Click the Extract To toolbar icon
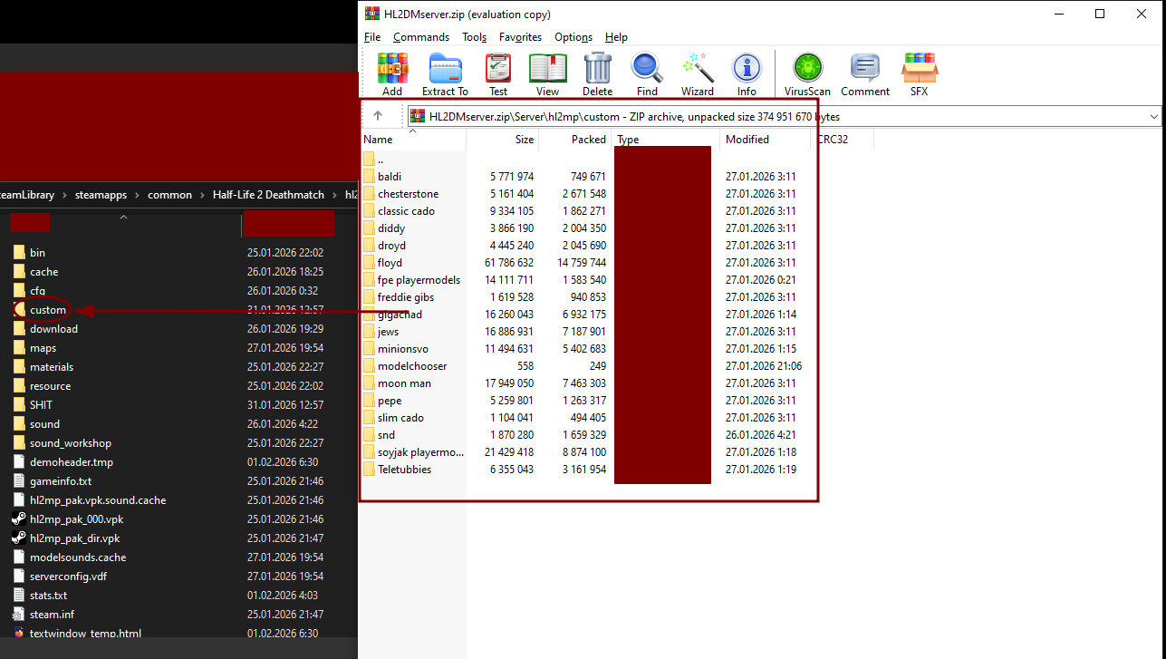The height and width of the screenshot is (659, 1166). pyautogui.click(x=445, y=73)
